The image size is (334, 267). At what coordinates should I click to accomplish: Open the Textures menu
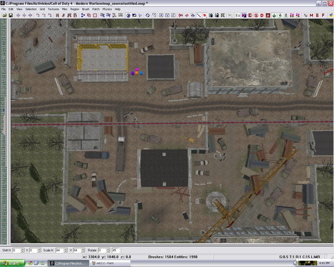[53, 9]
